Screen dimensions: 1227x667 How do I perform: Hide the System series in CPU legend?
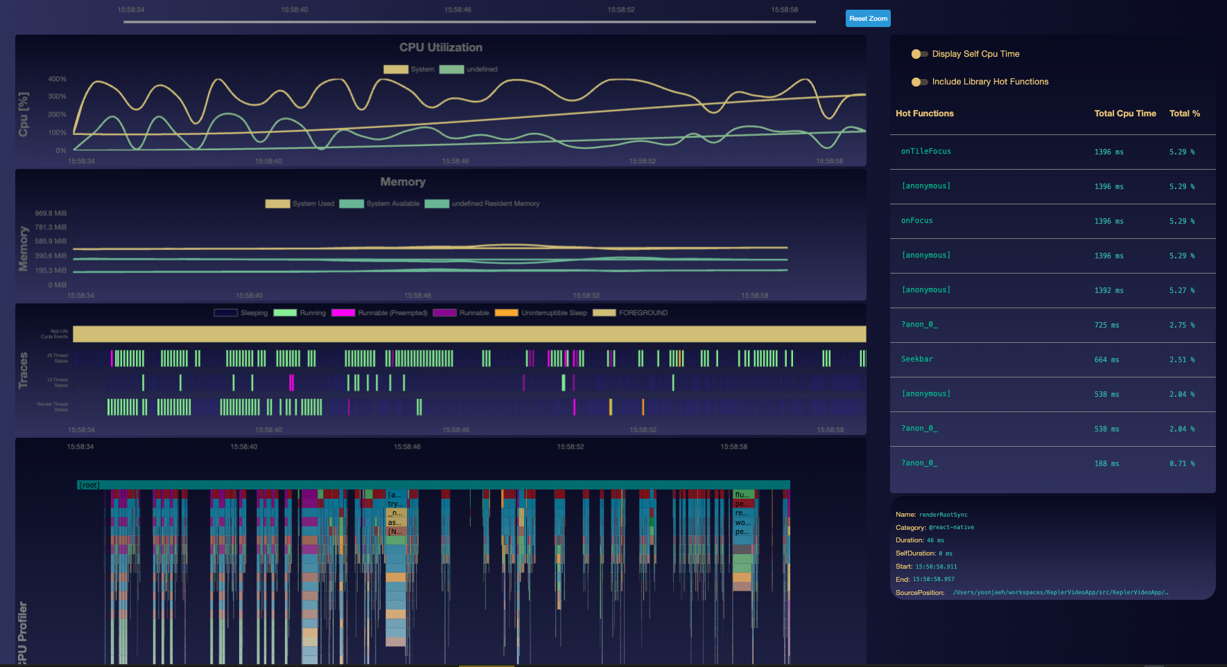[396, 69]
